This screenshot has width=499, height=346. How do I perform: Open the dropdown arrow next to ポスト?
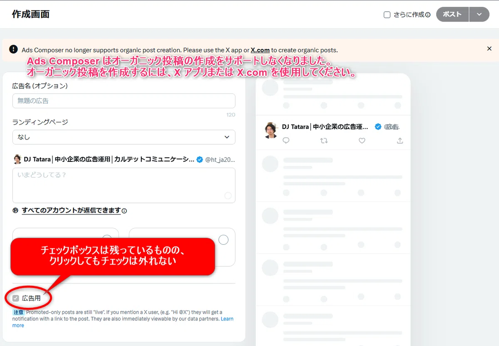pyautogui.click(x=479, y=14)
